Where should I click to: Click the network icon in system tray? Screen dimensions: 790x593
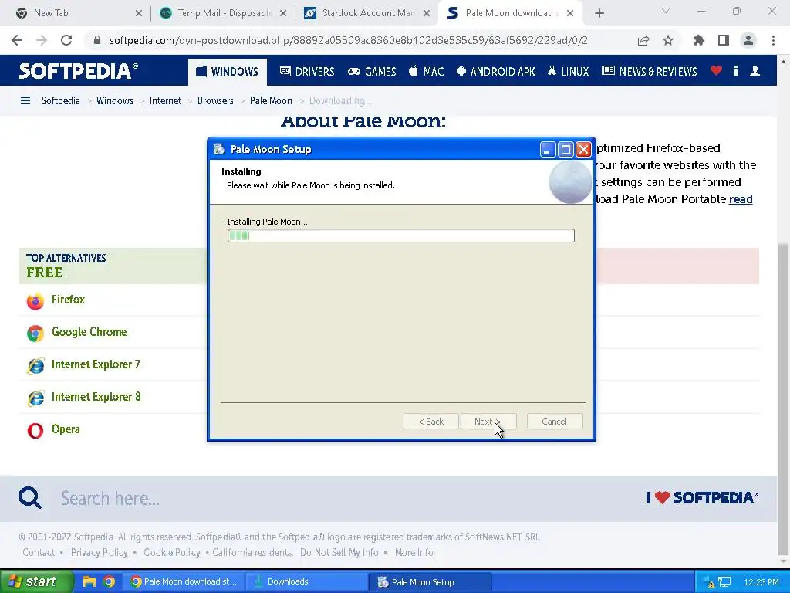[724, 582]
